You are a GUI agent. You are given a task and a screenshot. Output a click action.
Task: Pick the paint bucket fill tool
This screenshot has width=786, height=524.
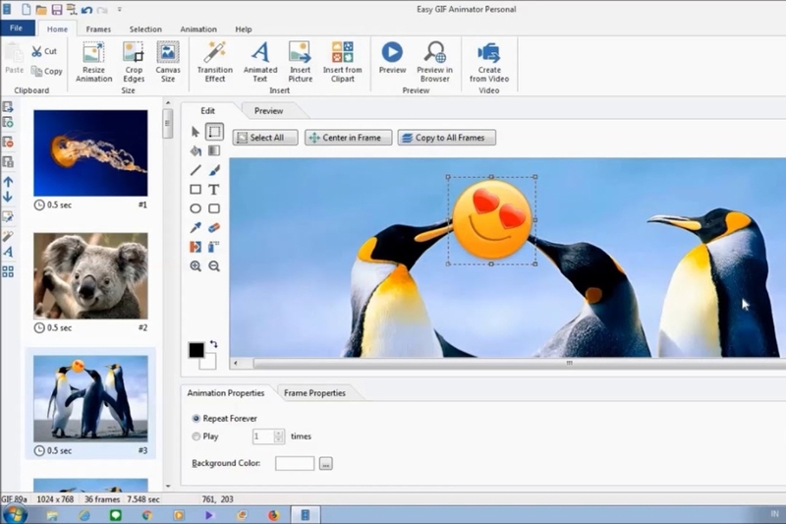(x=196, y=151)
